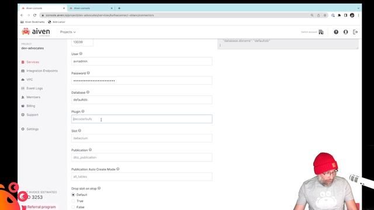Screen dimensions: 374x210
Task: Open the Aiven Bookmarks folder
Action: (33, 22)
